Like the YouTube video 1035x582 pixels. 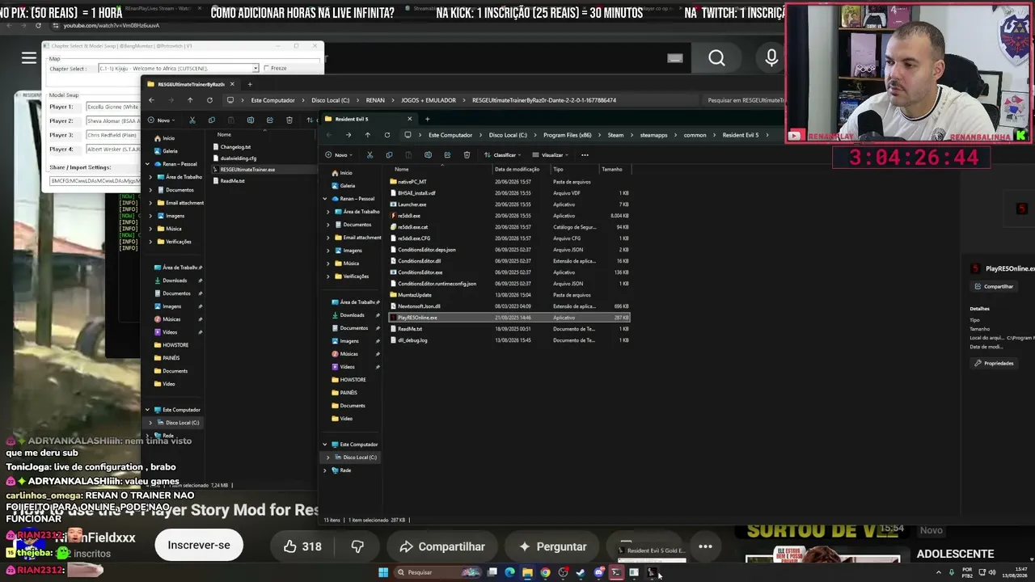point(302,546)
